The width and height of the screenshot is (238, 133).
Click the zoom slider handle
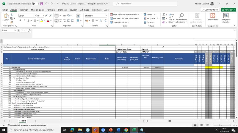point(219,125)
